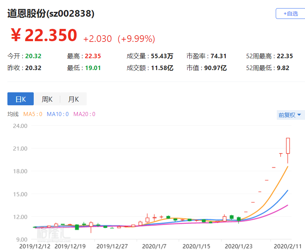Click the 2020/1/15 date axis label
Viewport: 305px width, 251px height.
point(196,246)
